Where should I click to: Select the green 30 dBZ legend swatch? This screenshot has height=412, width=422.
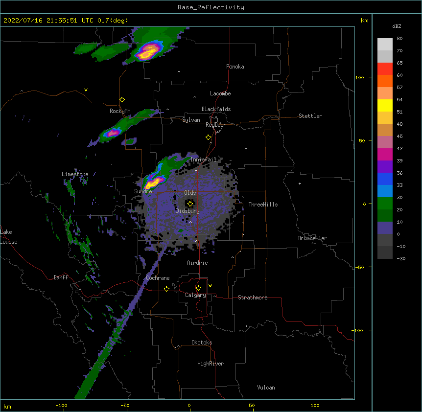(x=385, y=204)
